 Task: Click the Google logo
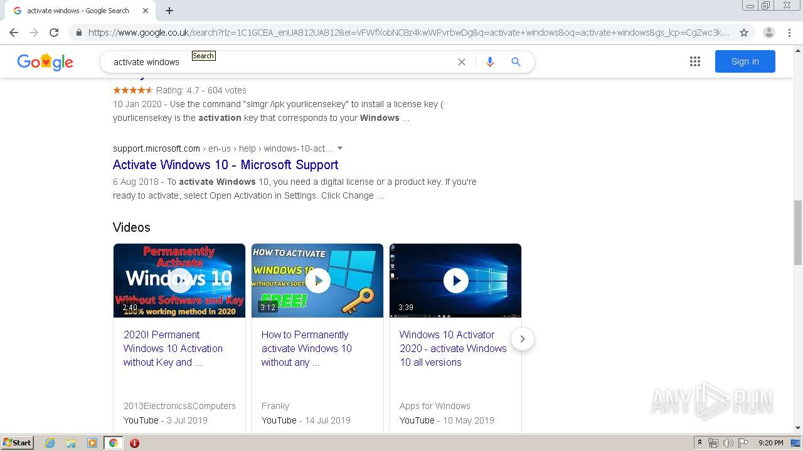click(x=45, y=61)
